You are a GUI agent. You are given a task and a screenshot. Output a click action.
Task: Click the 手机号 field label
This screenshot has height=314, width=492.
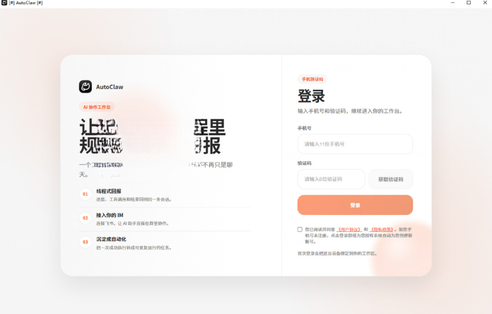305,128
